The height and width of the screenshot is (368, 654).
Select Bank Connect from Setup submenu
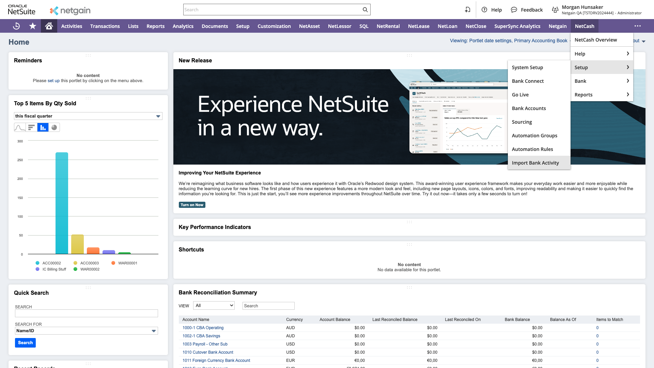pyautogui.click(x=539, y=81)
